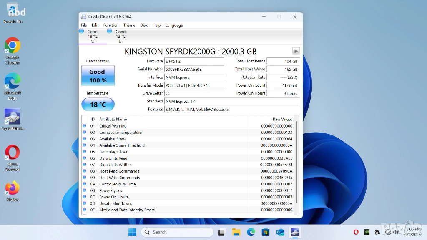The image size is (427, 240).
Task: Select the C: drive tab
Action: click(x=92, y=36)
